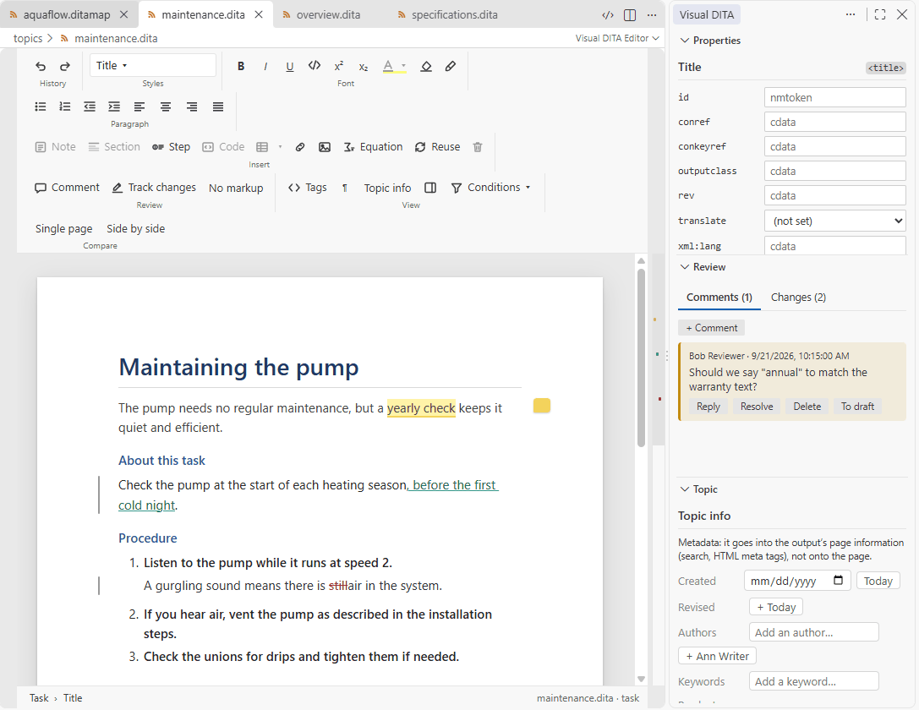Open the yellow comment marker beside the paragraph
The width and height of the screenshot is (919, 710).
542,406
